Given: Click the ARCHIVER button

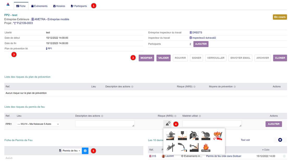Looking at the screenshot, I should click(x=263, y=58).
